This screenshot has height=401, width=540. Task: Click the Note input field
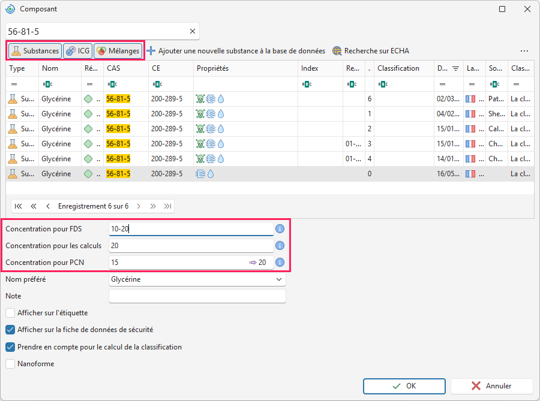click(197, 296)
